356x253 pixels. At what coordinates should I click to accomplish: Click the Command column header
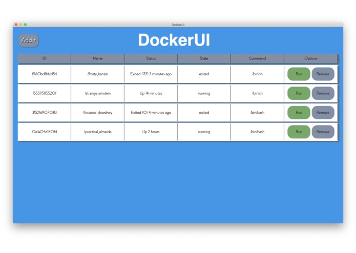click(257, 58)
